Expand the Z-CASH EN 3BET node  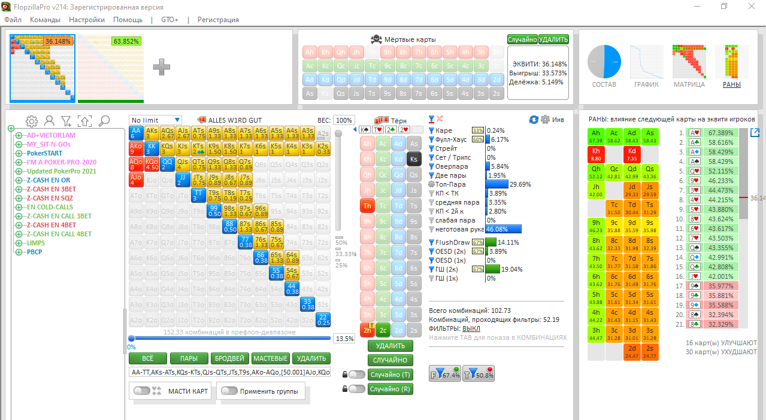click(x=19, y=189)
